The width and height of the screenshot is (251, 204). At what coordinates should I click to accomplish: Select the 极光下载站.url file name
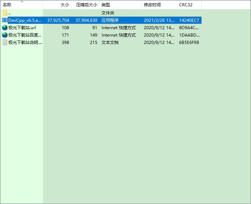coord(22,28)
